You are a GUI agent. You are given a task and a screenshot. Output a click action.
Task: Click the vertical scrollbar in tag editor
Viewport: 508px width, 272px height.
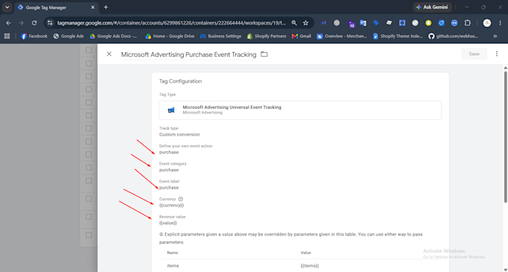coord(506,137)
